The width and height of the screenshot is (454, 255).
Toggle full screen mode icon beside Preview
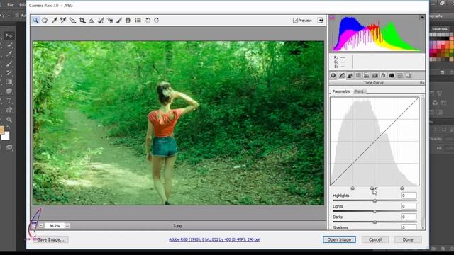[321, 21]
